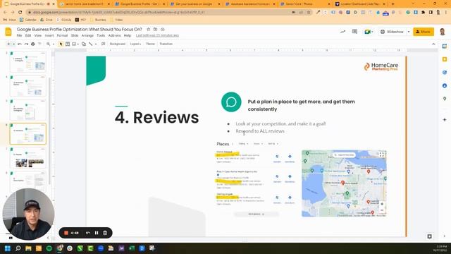Open the Edit menu
The width and height of the screenshot is (451, 254).
pos(28,35)
